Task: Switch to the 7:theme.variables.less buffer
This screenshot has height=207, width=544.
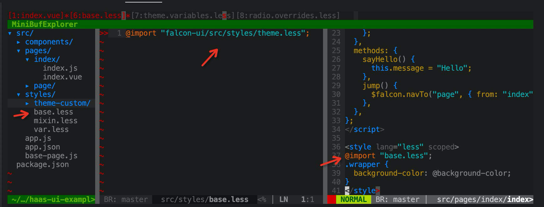Action: point(183,15)
